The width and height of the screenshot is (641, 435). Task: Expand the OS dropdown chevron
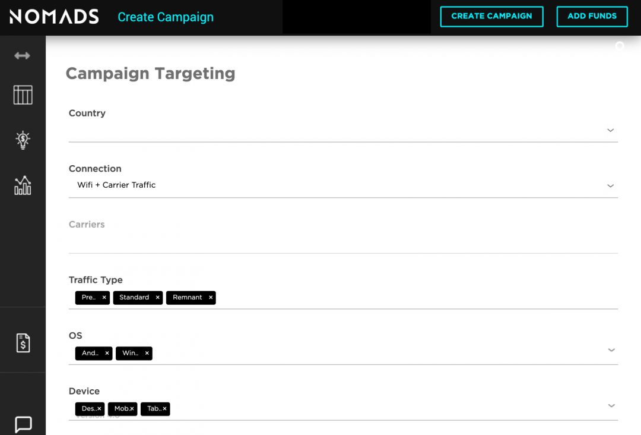[x=611, y=350]
